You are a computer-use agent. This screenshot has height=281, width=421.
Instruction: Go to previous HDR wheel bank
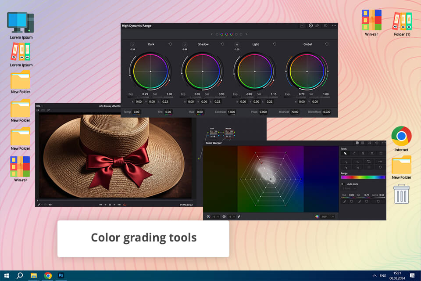(x=211, y=34)
